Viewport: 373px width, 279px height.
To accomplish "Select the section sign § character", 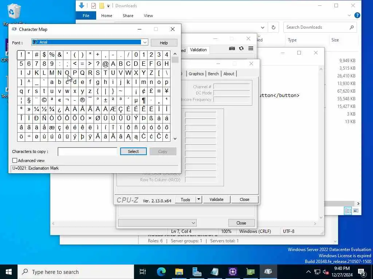I will (x=29, y=100).
